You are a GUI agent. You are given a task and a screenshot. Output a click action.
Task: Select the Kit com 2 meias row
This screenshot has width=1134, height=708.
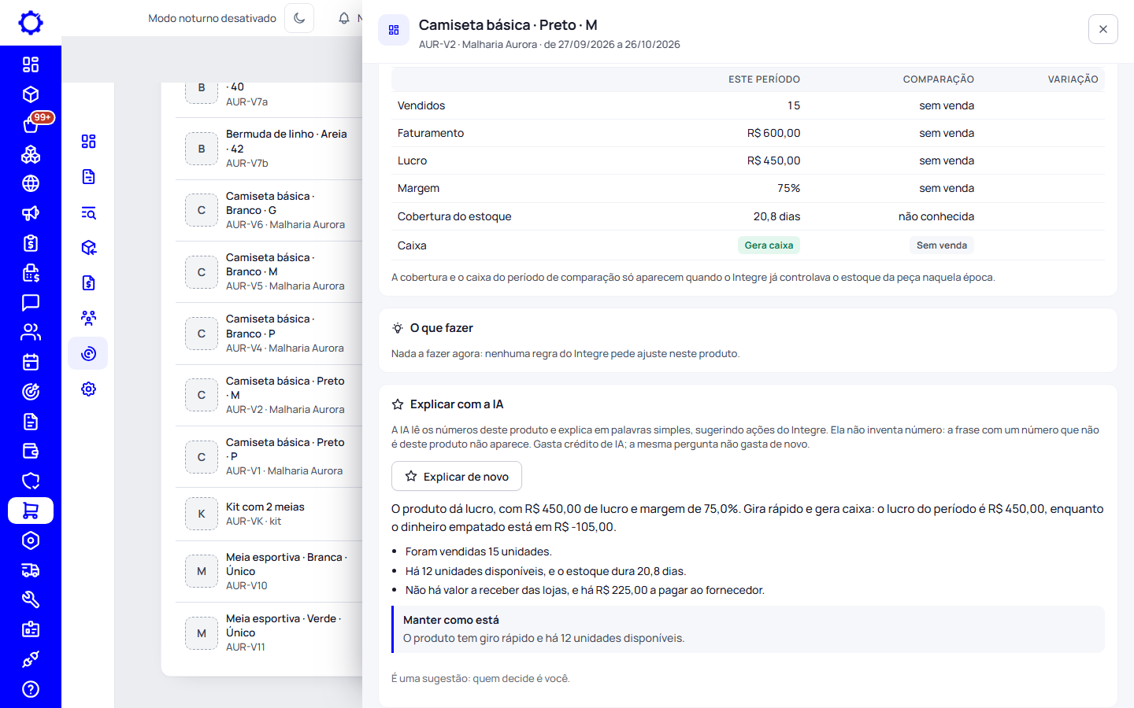pos(269,514)
